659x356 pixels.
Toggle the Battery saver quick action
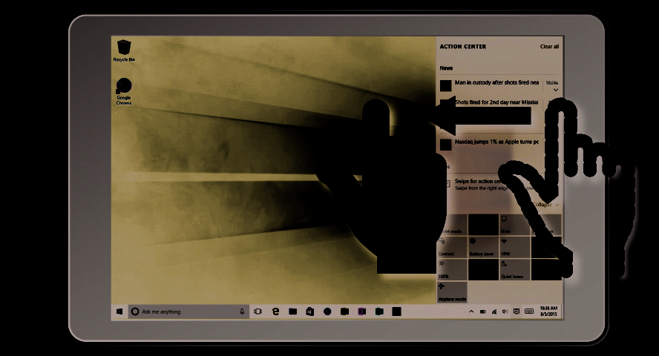(x=483, y=247)
